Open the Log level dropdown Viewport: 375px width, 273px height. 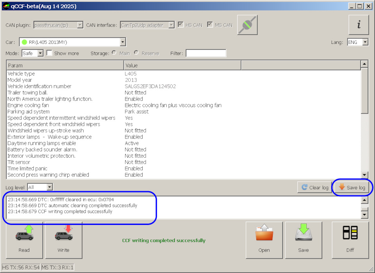40,187
